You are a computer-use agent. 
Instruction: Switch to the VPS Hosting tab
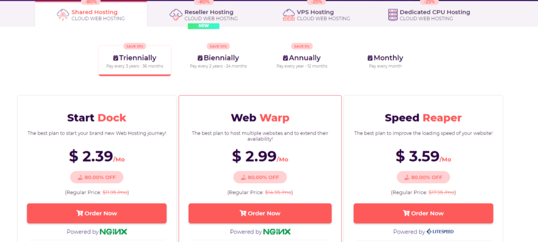[x=316, y=15]
